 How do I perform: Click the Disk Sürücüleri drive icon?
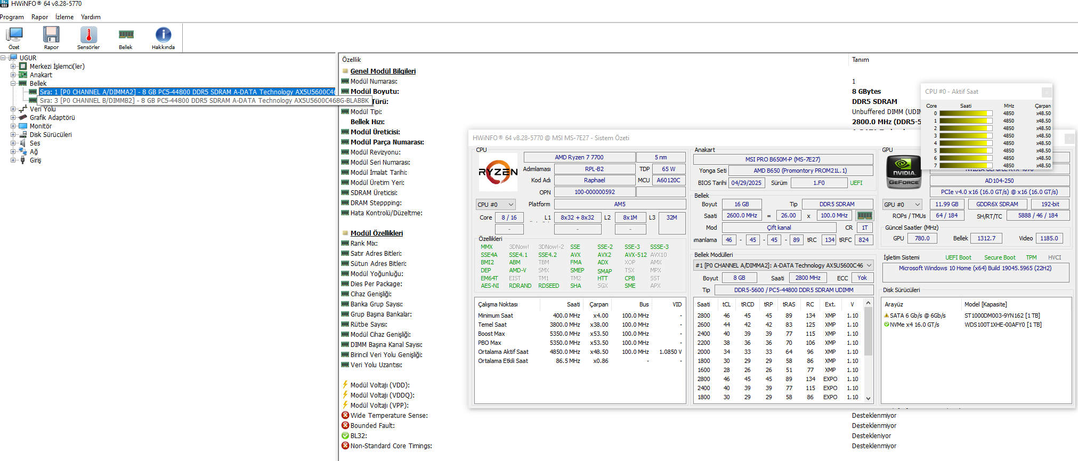coord(23,134)
